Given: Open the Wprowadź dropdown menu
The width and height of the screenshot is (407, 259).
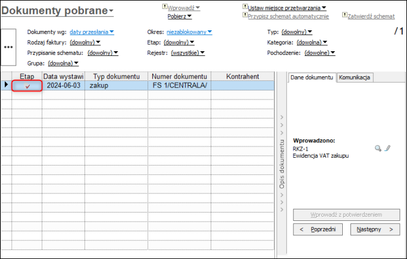Looking at the screenshot, I should [183, 8].
